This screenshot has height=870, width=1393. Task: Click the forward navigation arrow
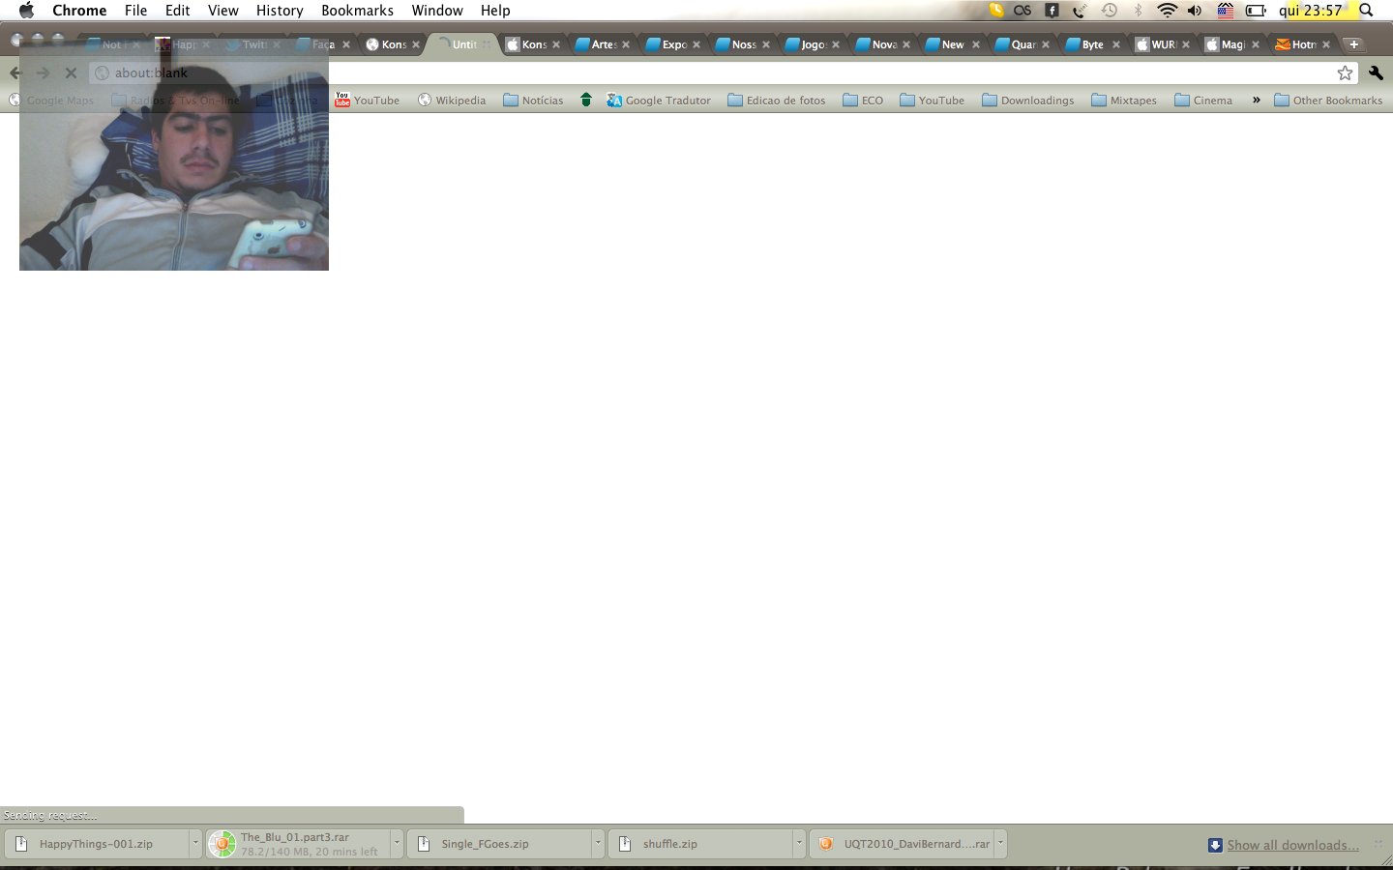tap(43, 72)
